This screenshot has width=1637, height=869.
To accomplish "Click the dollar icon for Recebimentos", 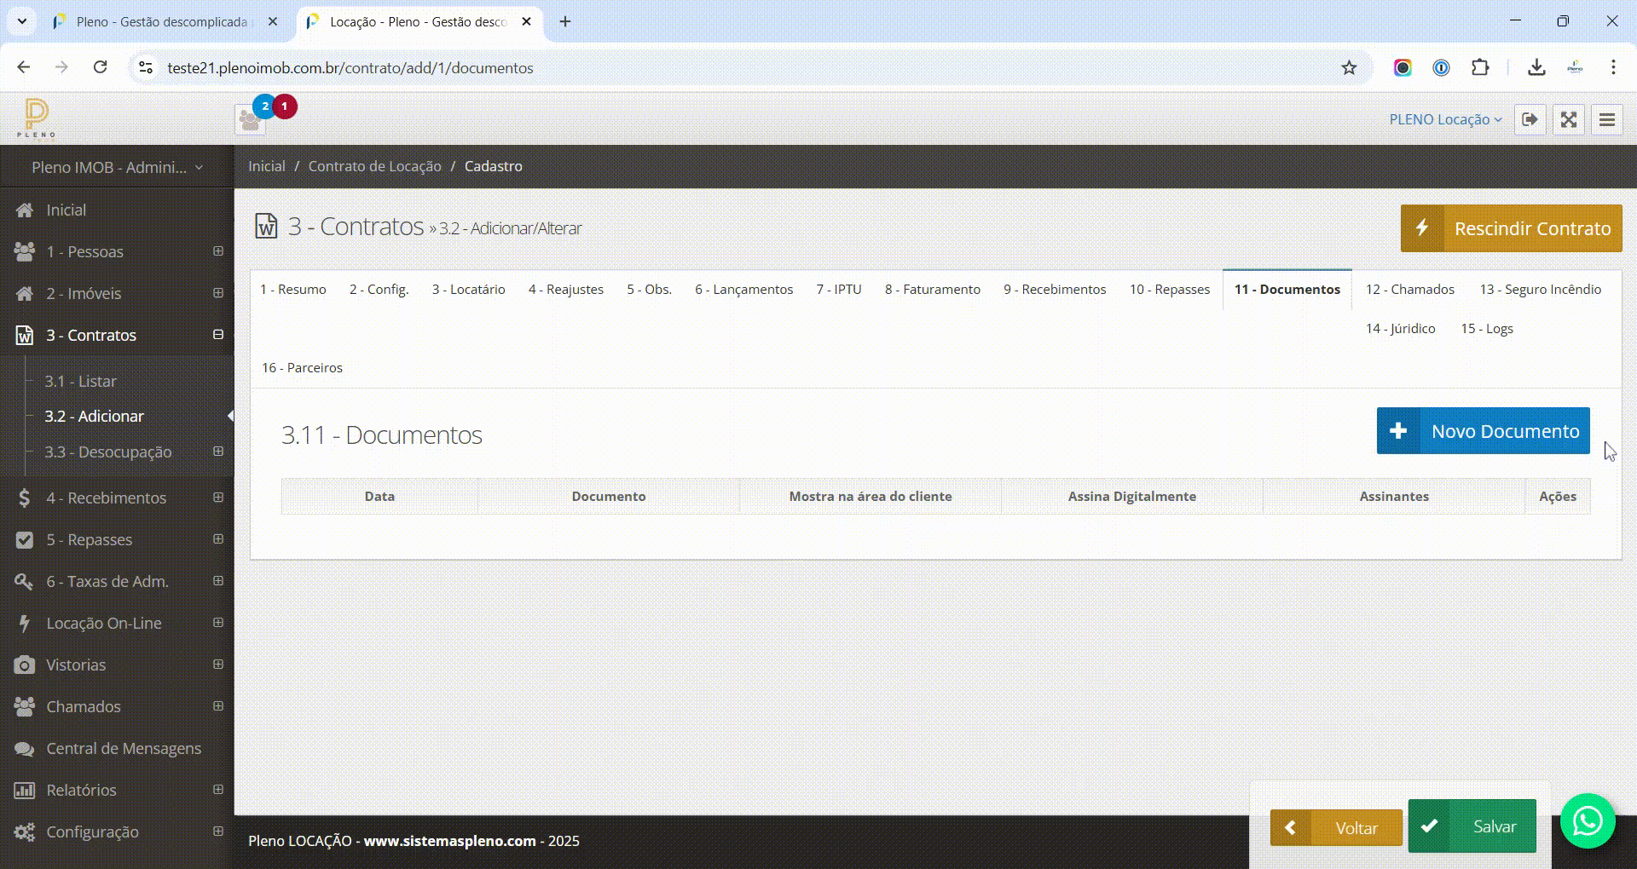I will click(25, 498).
